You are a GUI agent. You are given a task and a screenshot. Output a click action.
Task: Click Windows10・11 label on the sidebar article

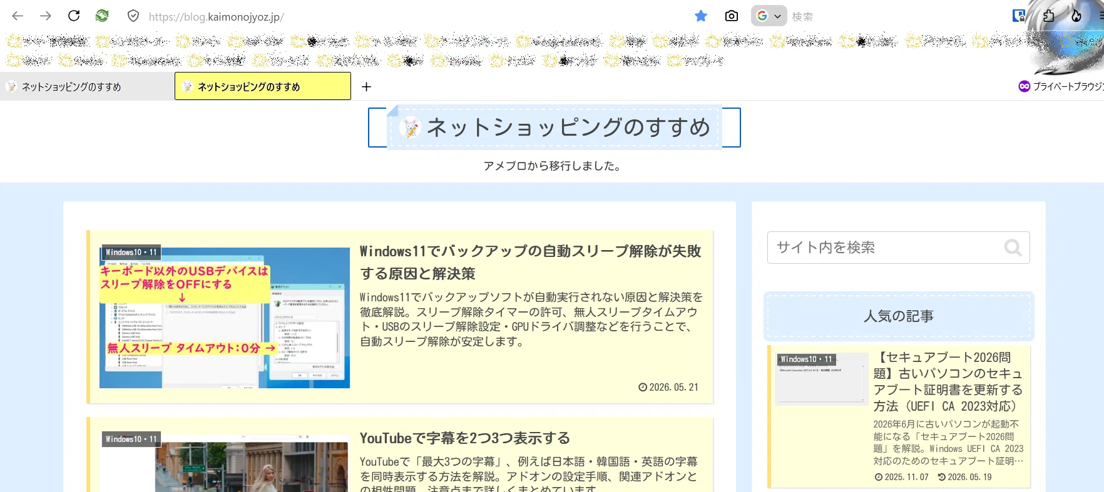(x=806, y=359)
